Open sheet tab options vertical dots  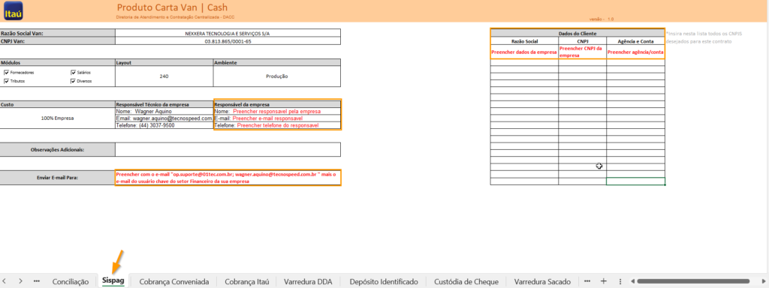[620, 281]
